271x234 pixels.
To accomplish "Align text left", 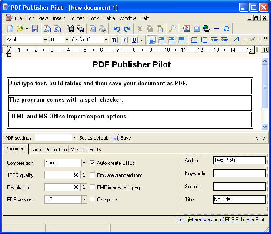I will pos(152,40).
